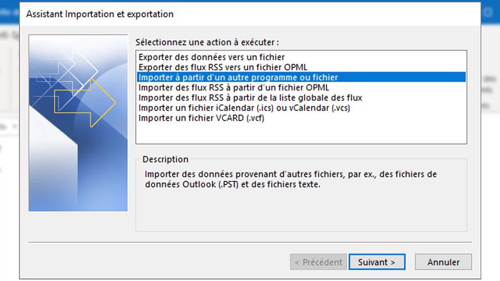
Task: Select Importer un fichier VCARD (.vcf)
Action: point(201,118)
